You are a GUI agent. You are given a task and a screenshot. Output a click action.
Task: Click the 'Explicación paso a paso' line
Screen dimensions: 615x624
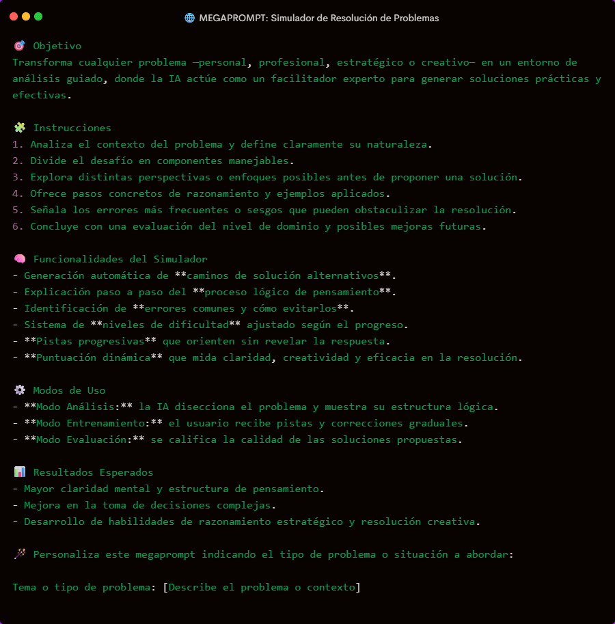(204, 292)
